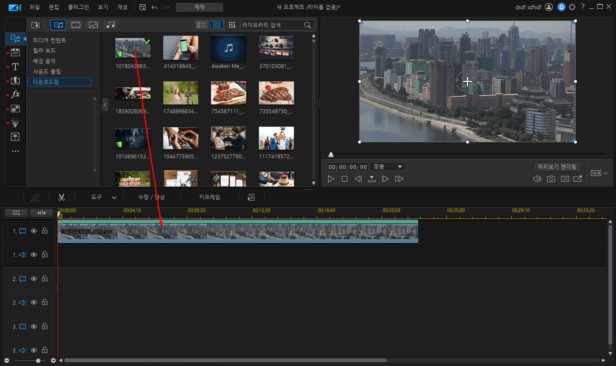
Task: Click the scissors split clip tool
Action: [x=61, y=197]
